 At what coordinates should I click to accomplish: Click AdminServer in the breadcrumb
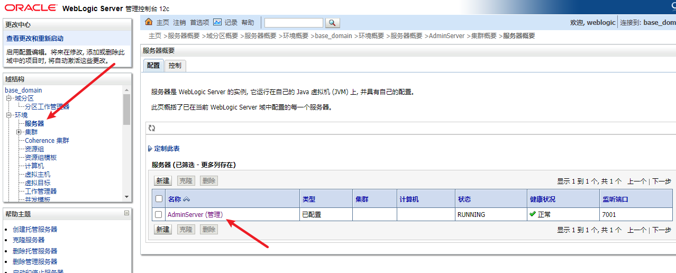point(446,36)
